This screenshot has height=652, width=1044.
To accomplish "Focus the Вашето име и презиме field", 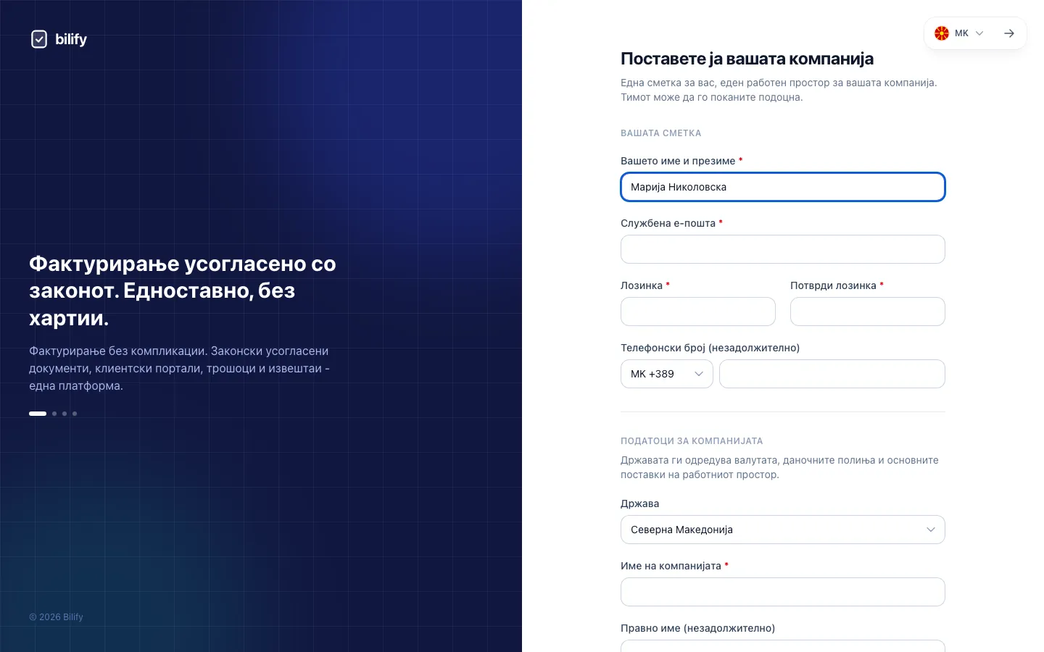I will click(783, 187).
